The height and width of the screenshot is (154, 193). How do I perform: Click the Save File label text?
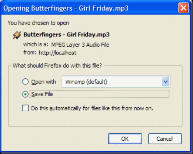[x=42, y=94]
